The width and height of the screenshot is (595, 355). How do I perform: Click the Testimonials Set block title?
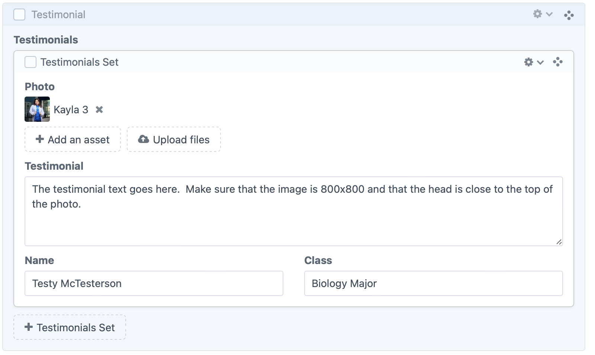point(79,62)
